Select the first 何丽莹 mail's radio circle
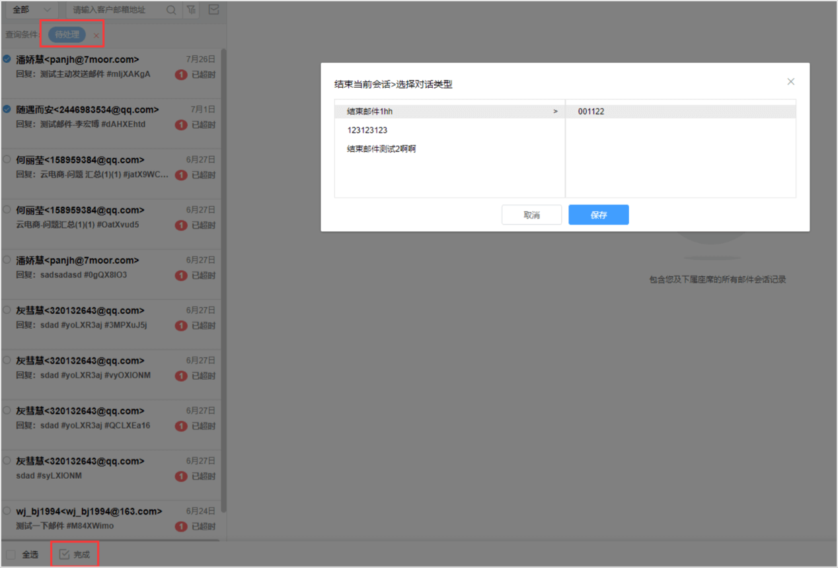The image size is (838, 568). coord(7,159)
